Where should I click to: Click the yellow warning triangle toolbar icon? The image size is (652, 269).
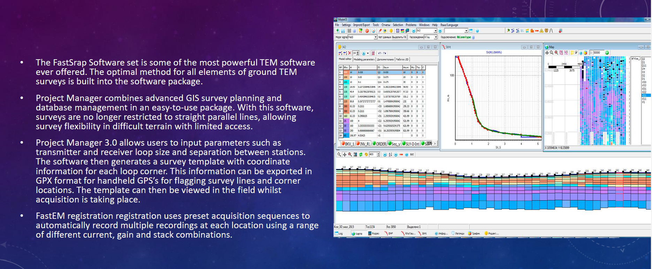tap(542, 31)
